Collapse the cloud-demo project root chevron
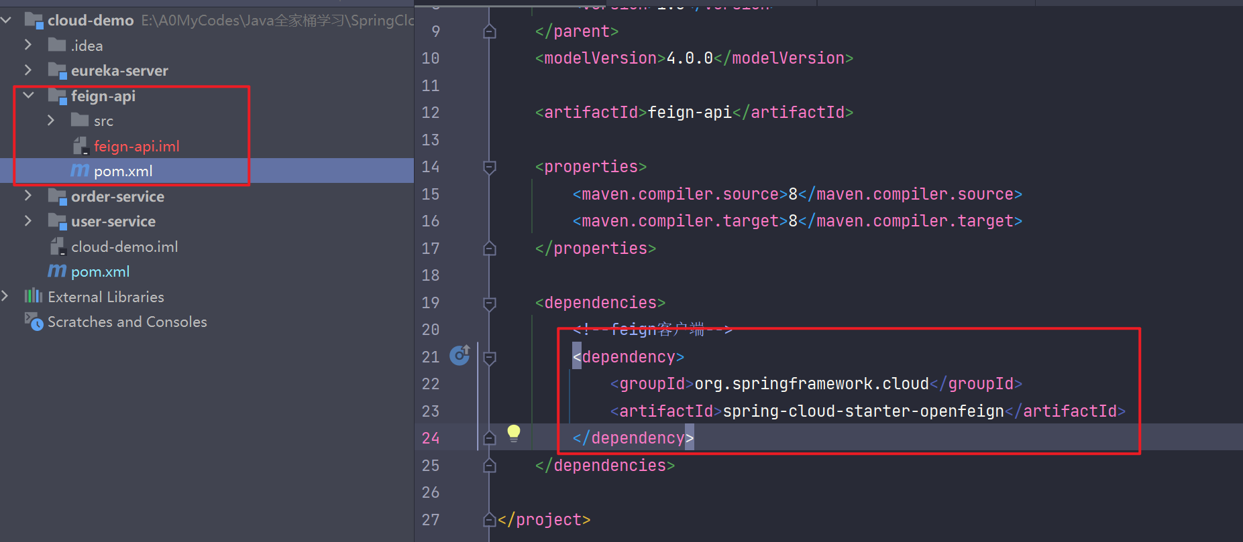 6,20
